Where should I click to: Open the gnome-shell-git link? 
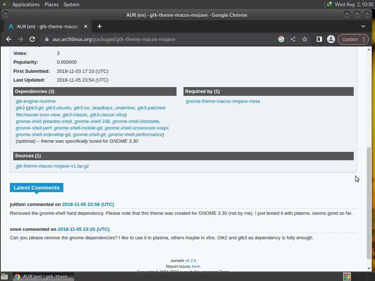point(89,135)
